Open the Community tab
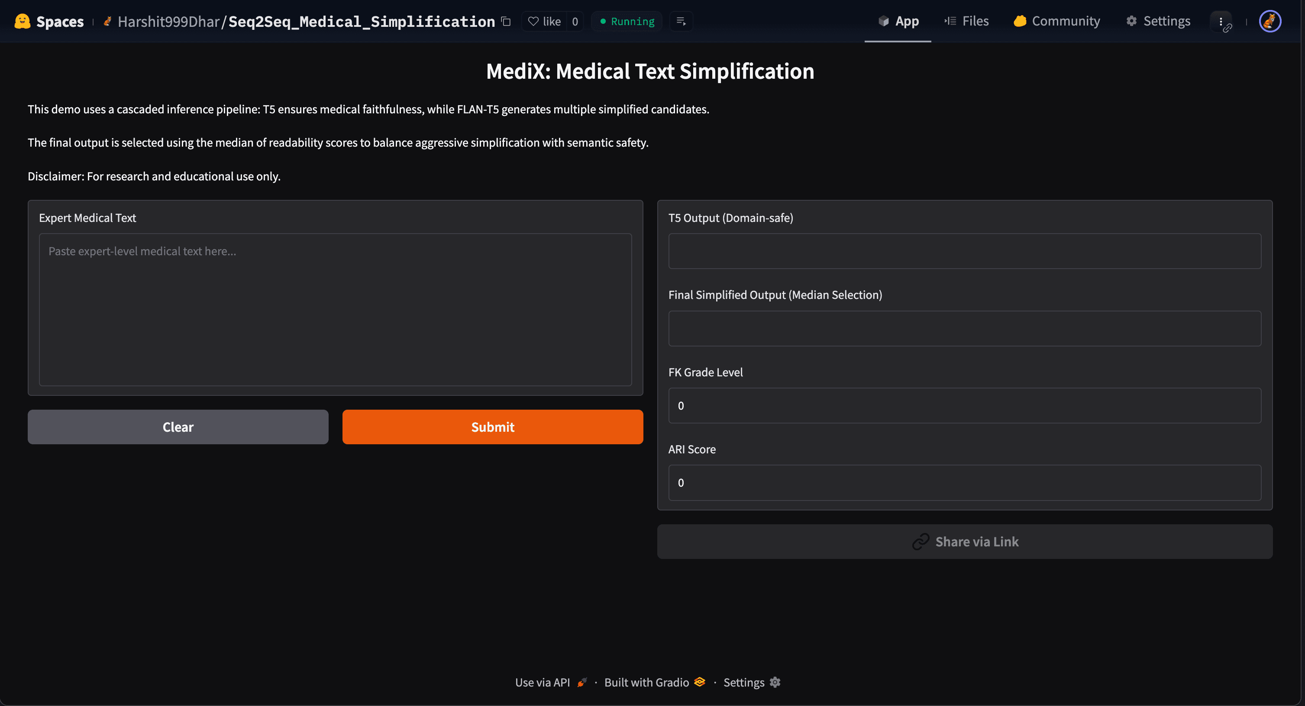 coord(1057,21)
